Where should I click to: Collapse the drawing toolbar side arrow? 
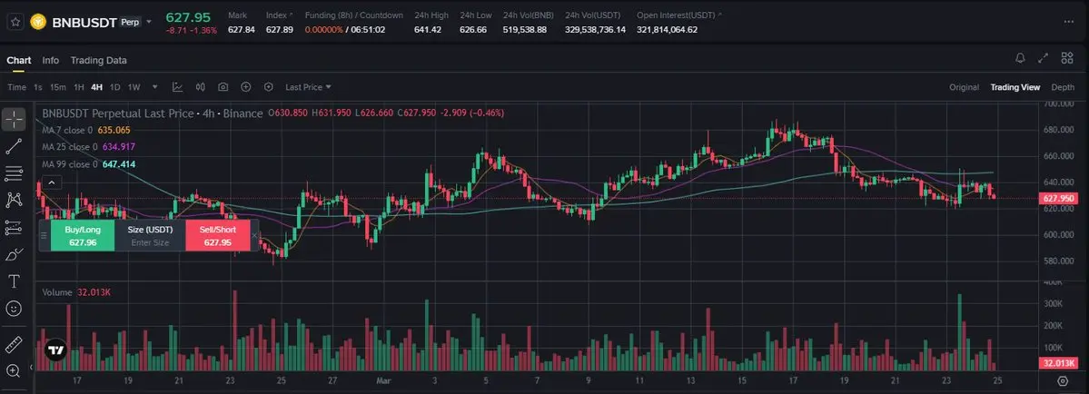[31, 366]
